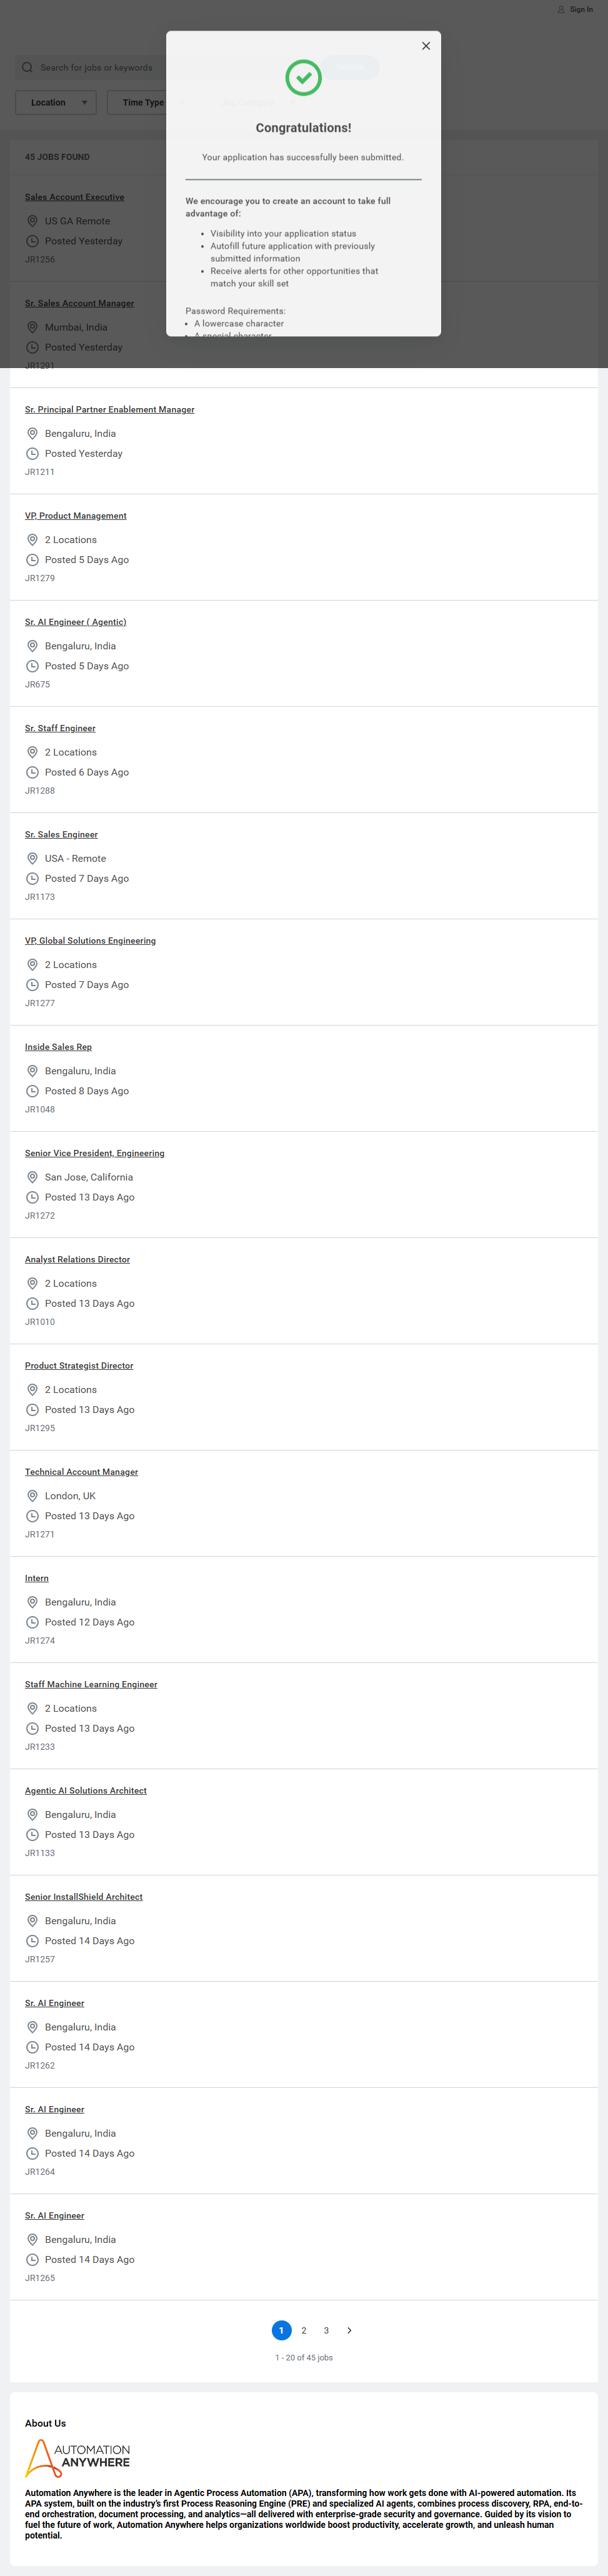Switch to page 3 of job results
The image size is (608, 2576).
(326, 2330)
